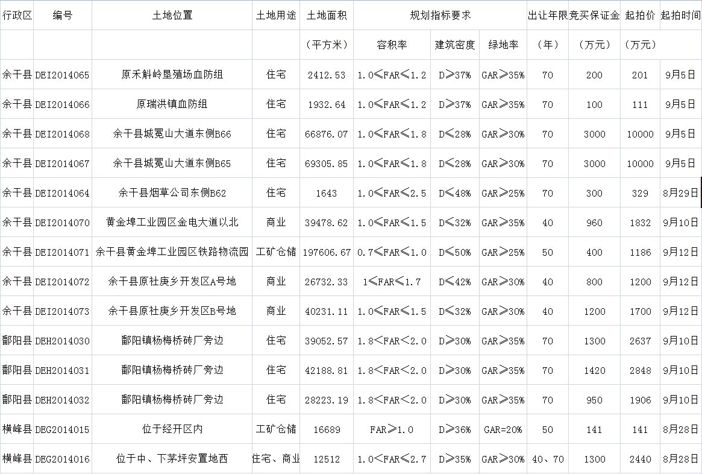The height and width of the screenshot is (474, 702).
Task: Select the 行政区 header cell
Action: pyautogui.click(x=17, y=15)
